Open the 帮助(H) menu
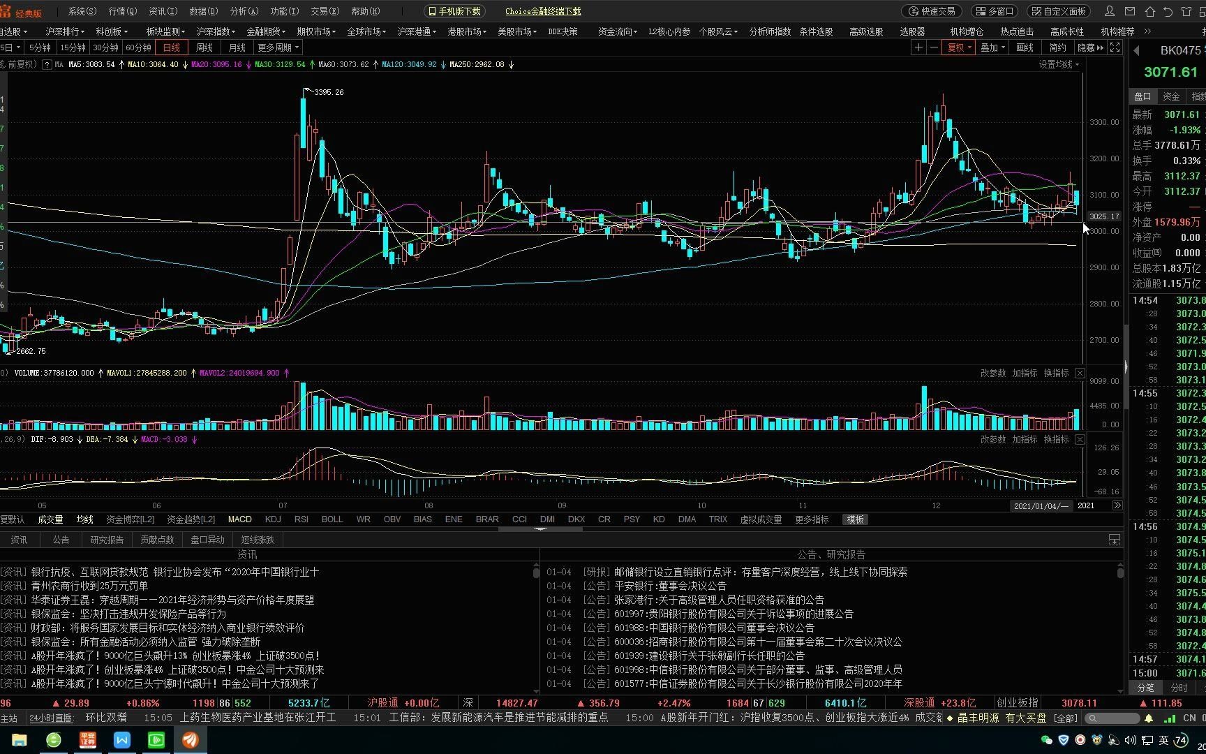1206x754 pixels. coord(365,11)
